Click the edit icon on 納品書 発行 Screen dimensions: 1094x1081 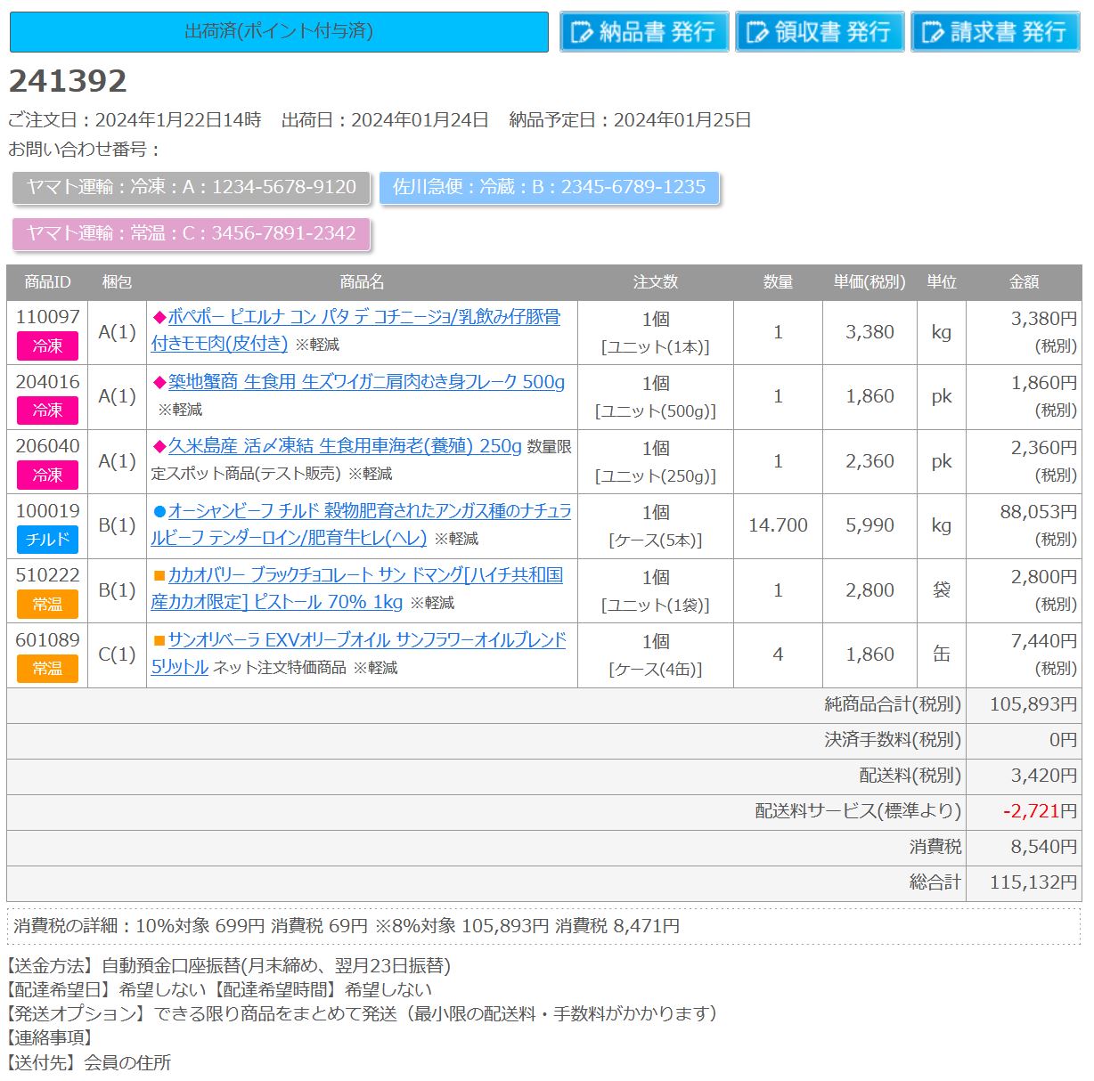coord(582,33)
